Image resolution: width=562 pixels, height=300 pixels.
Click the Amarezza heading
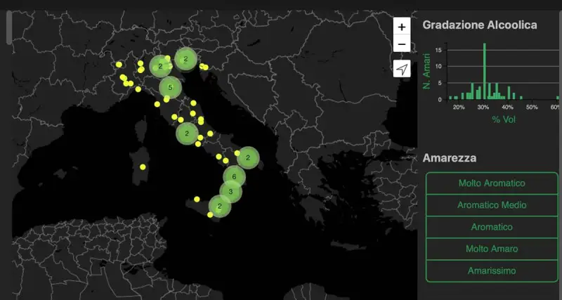[450, 157]
